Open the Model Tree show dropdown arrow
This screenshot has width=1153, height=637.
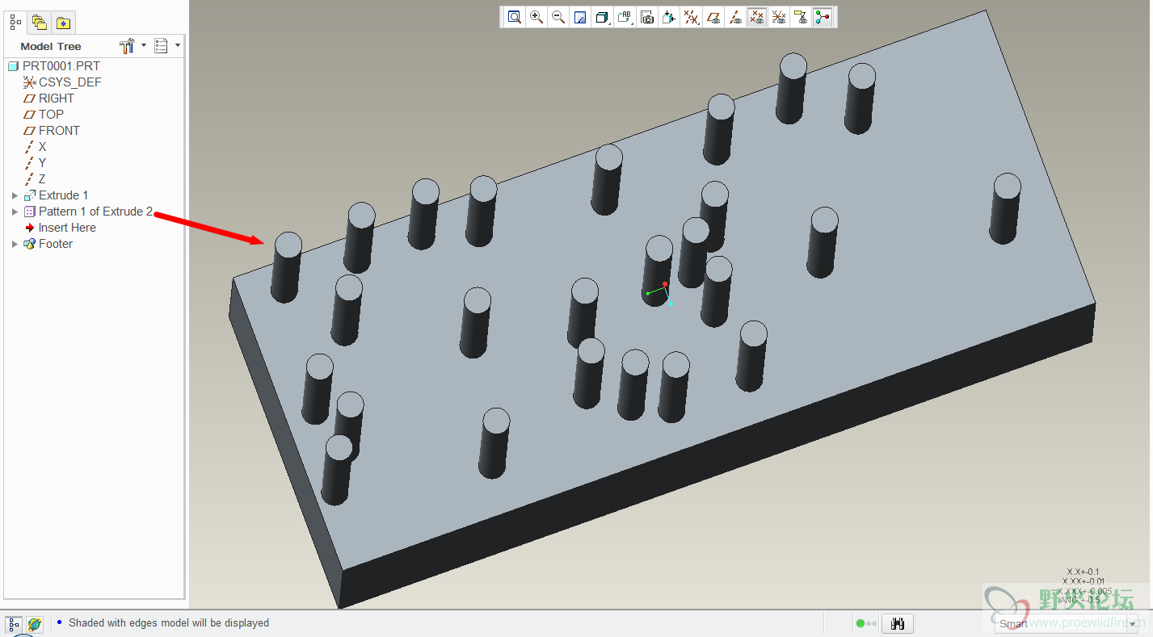coord(177,45)
